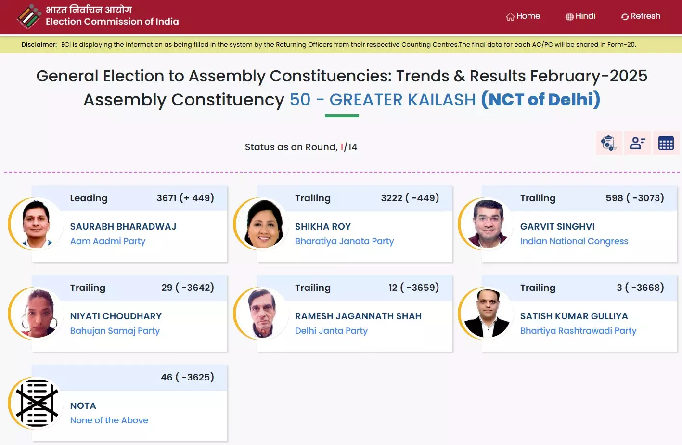Click the Bharatiya Janata Party label

point(344,241)
